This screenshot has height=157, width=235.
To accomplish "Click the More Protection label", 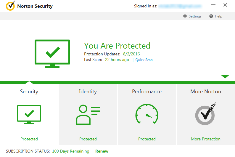I will tap(206, 139).
